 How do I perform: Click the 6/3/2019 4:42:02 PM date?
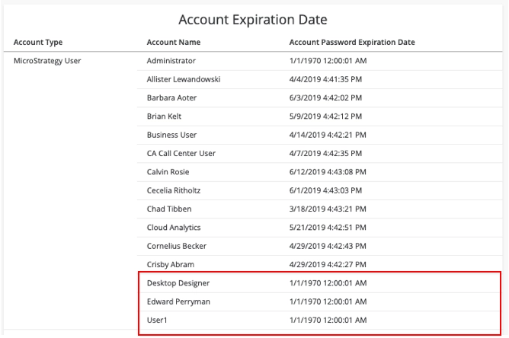point(325,97)
